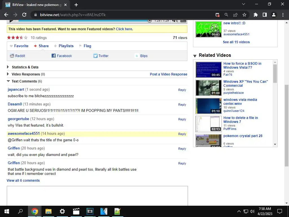This screenshot has width=289, height=217.
Task: Click the Playlists plus icon
Action: tap(55, 46)
